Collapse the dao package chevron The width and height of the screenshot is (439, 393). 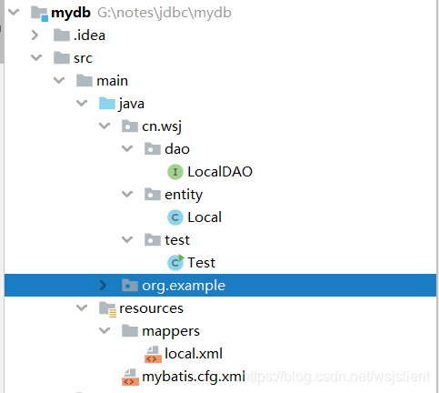tap(127, 149)
